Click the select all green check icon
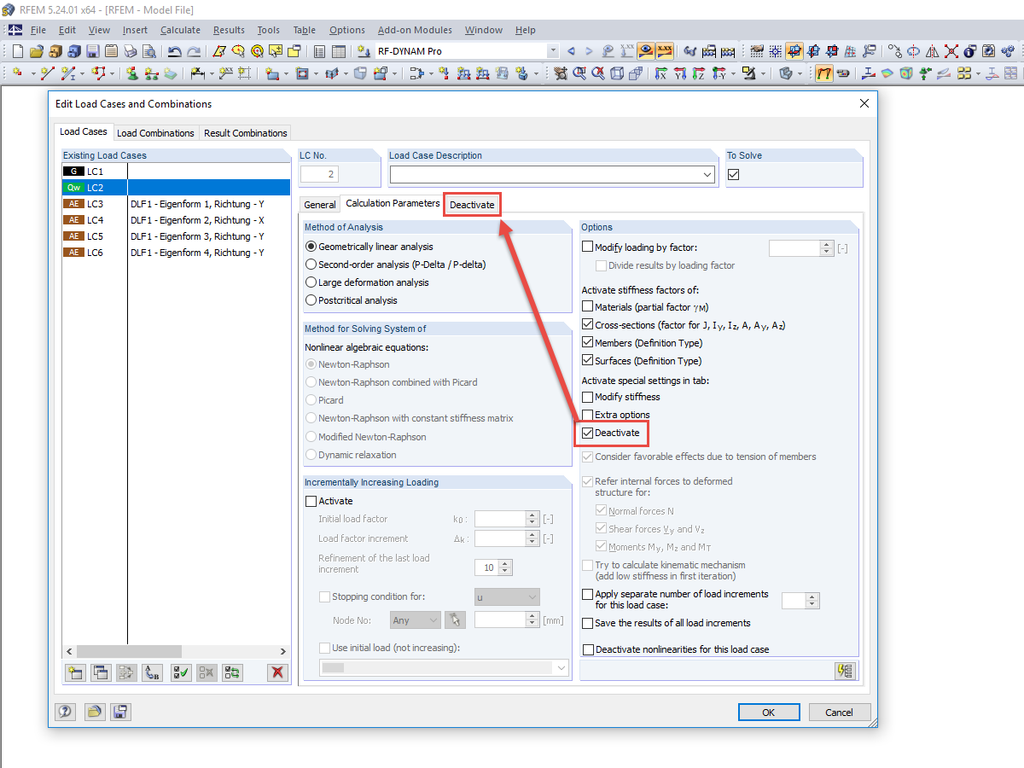 180,672
